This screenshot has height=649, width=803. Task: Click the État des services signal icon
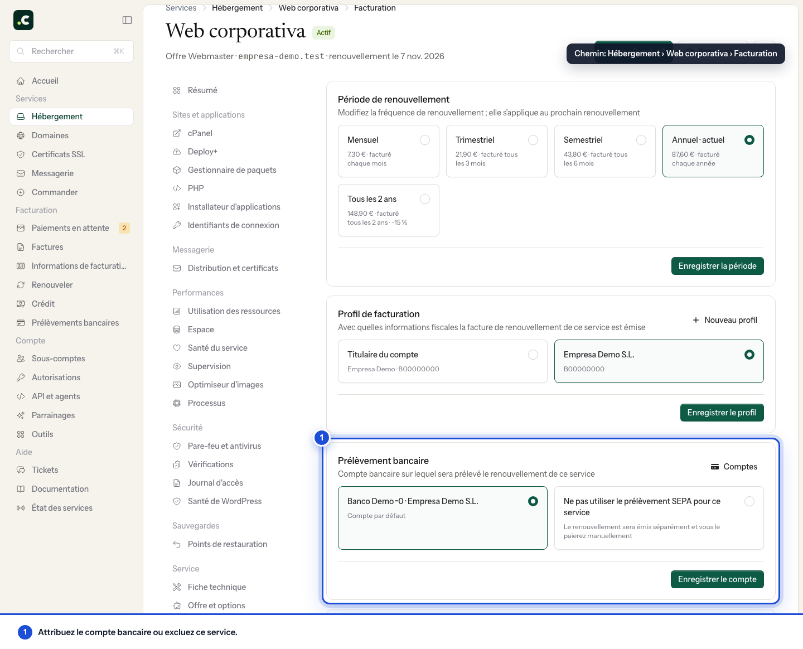pyautogui.click(x=21, y=508)
